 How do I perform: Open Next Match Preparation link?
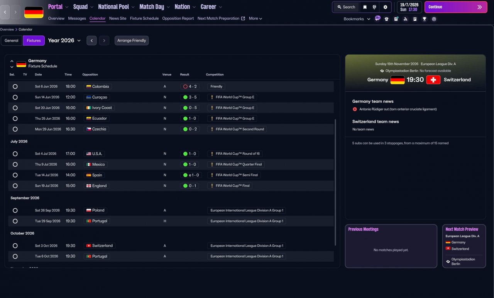[221, 18]
